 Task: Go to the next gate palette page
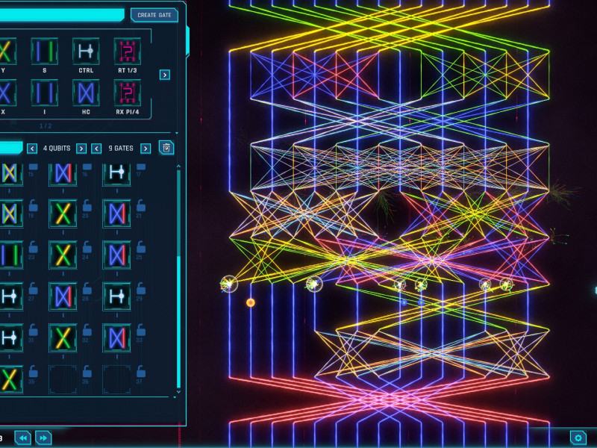point(164,75)
